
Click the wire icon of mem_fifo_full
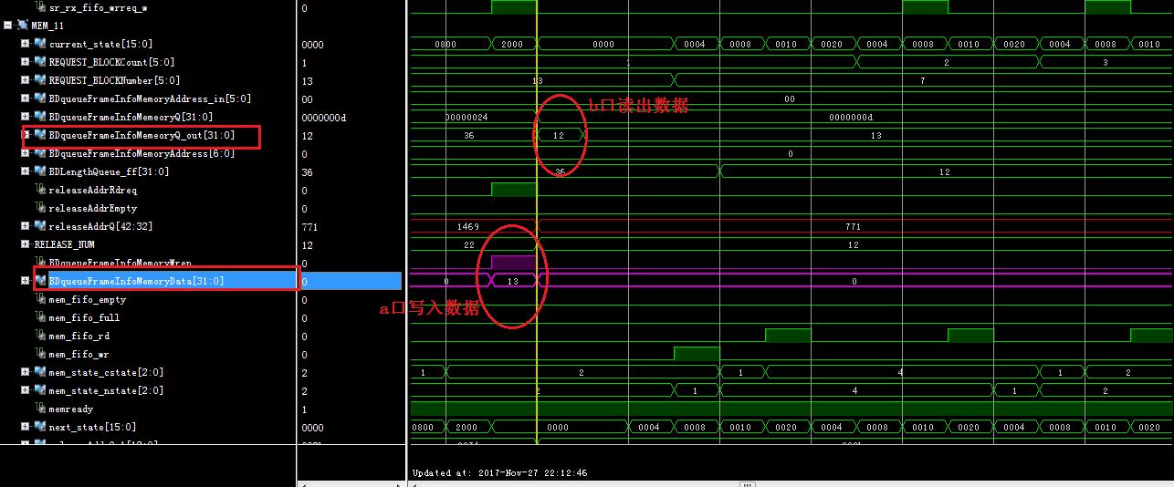pos(40,317)
